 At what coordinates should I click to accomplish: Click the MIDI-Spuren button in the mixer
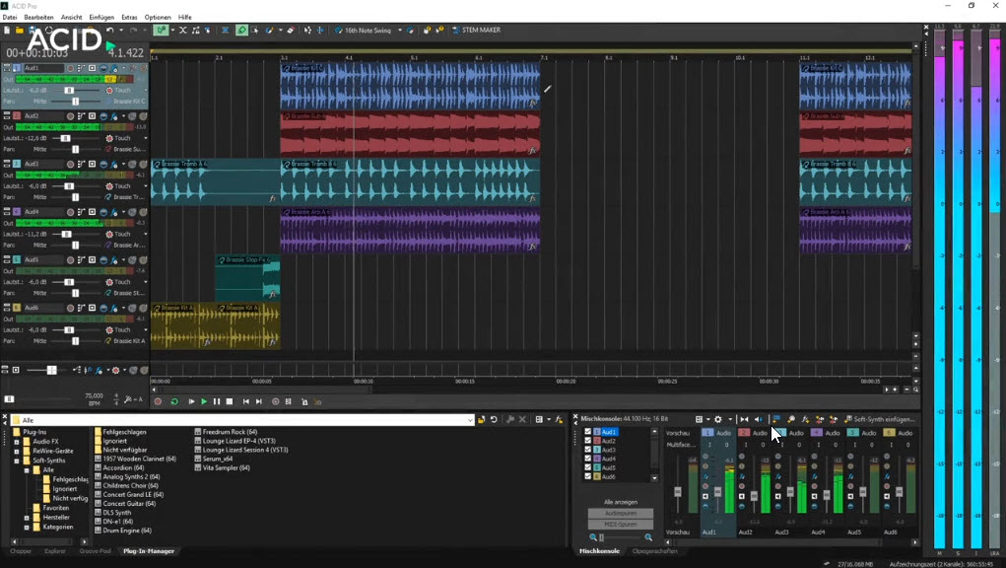point(621,525)
